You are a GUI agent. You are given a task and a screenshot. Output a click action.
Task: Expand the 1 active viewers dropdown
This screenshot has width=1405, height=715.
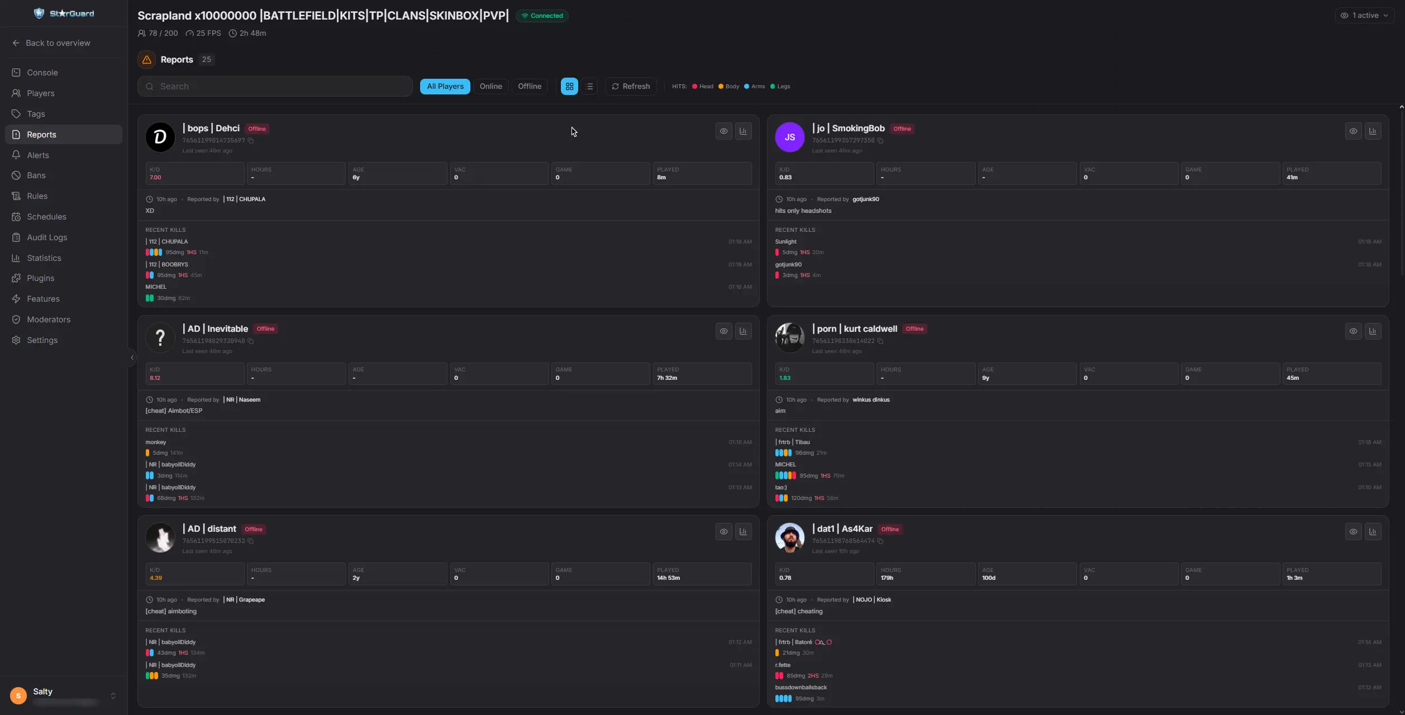point(1365,15)
